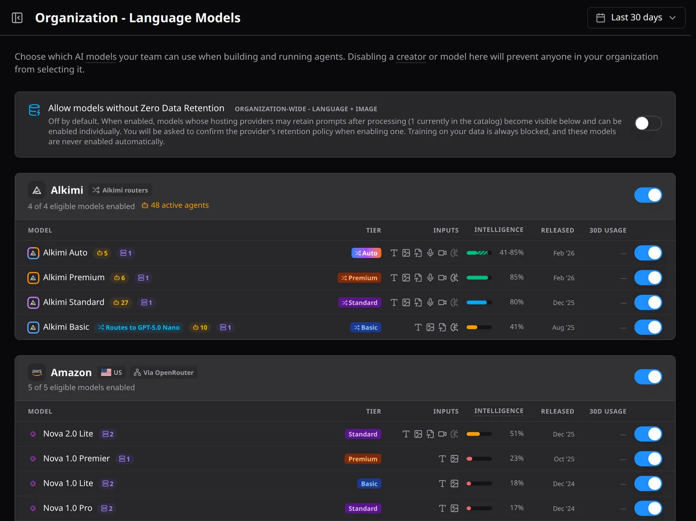Click the Premium tier badge for Alkimi Premium

pos(359,278)
